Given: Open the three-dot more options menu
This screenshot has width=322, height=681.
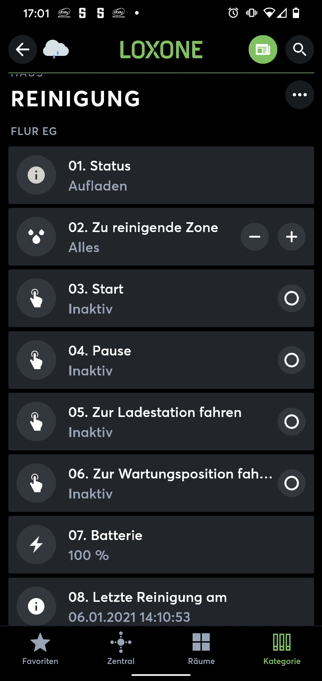Looking at the screenshot, I should coord(299,95).
